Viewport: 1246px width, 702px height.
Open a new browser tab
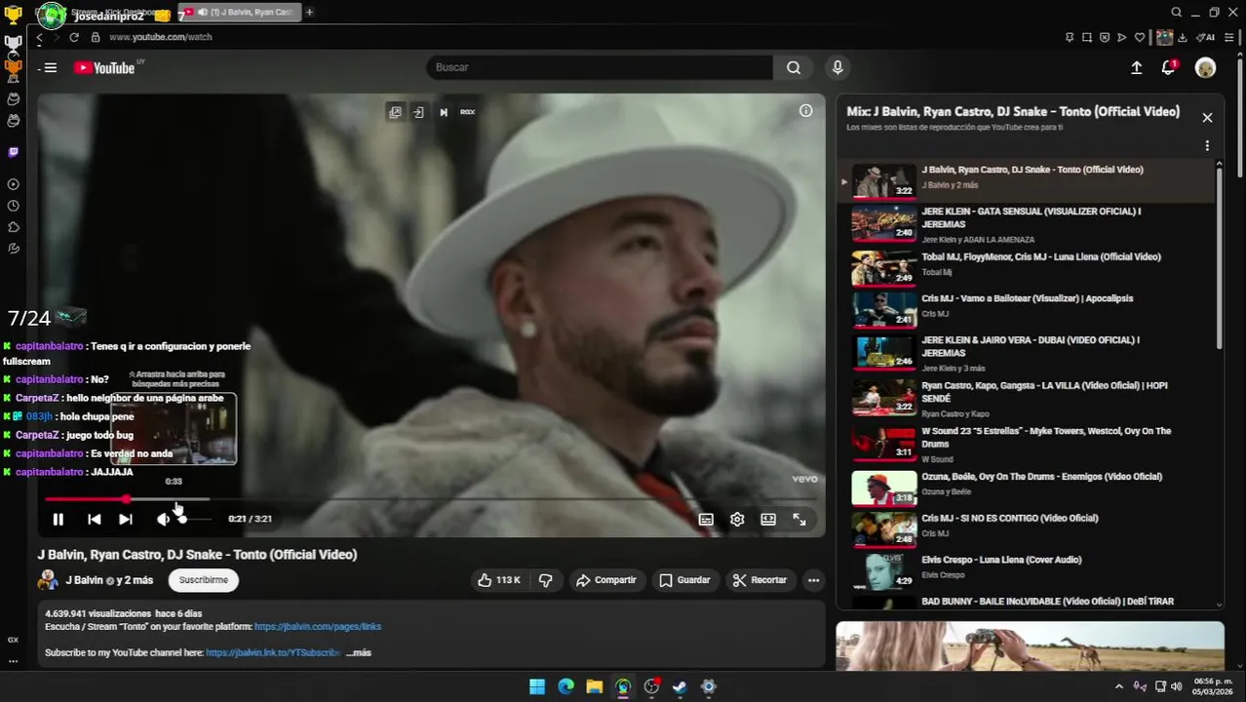pos(309,12)
